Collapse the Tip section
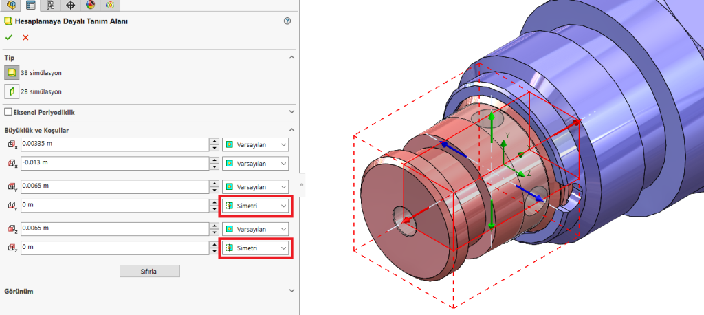Screen dimensions: 704x315 (x=291, y=58)
